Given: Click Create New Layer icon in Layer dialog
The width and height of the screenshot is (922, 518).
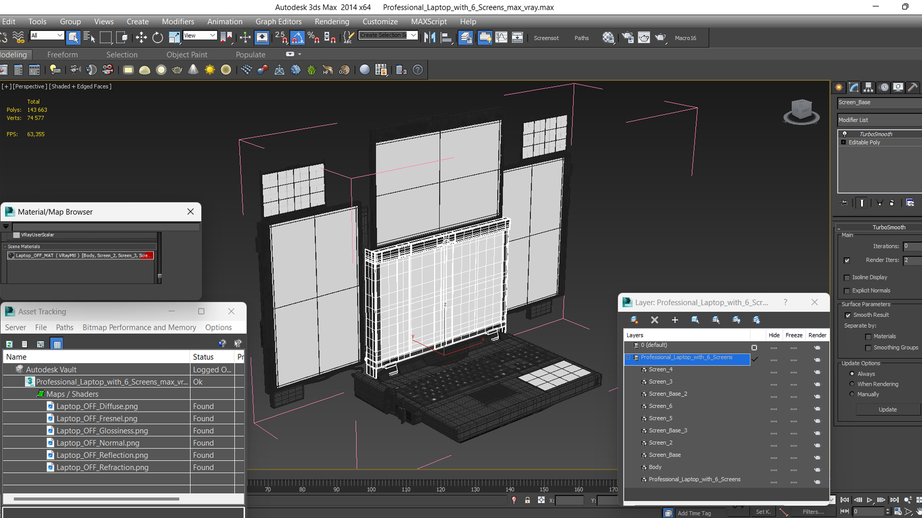Looking at the screenshot, I should click(634, 320).
